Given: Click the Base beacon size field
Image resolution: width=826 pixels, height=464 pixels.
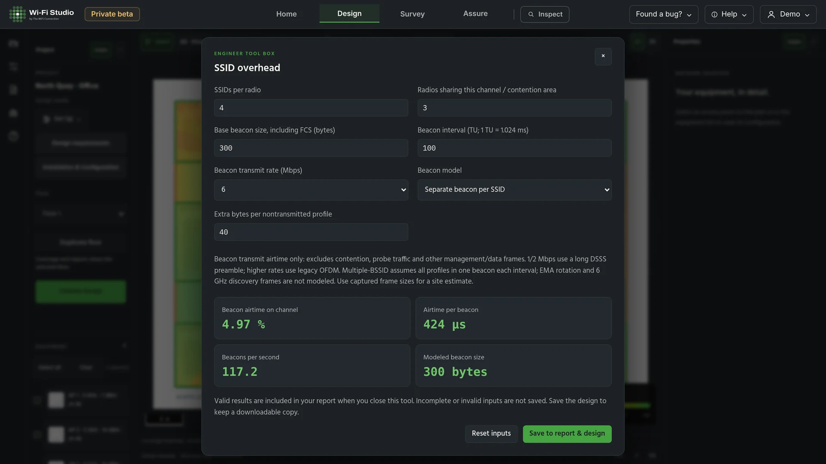Looking at the screenshot, I should click(311, 148).
